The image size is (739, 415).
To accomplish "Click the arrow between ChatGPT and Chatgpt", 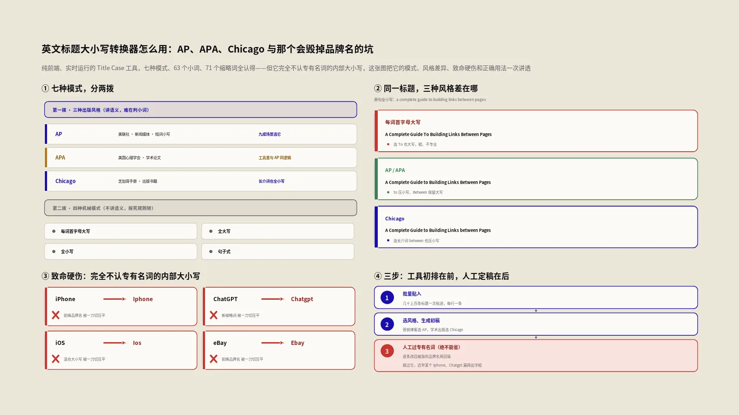I will 273,299.
